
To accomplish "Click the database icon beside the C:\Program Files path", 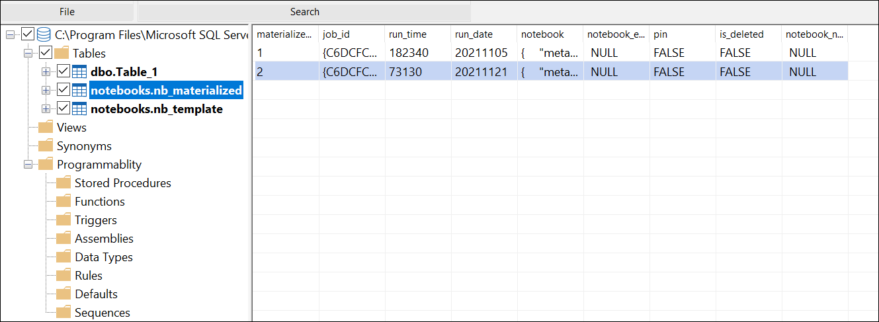I will click(44, 34).
